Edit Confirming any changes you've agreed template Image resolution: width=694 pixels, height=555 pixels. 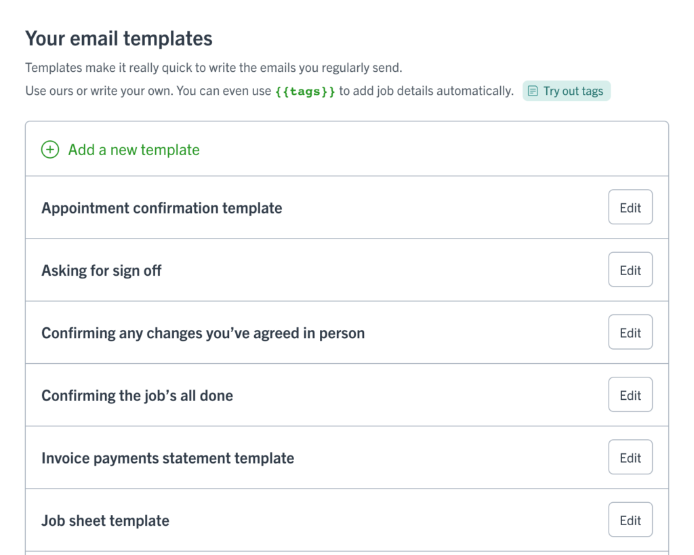[x=630, y=332]
